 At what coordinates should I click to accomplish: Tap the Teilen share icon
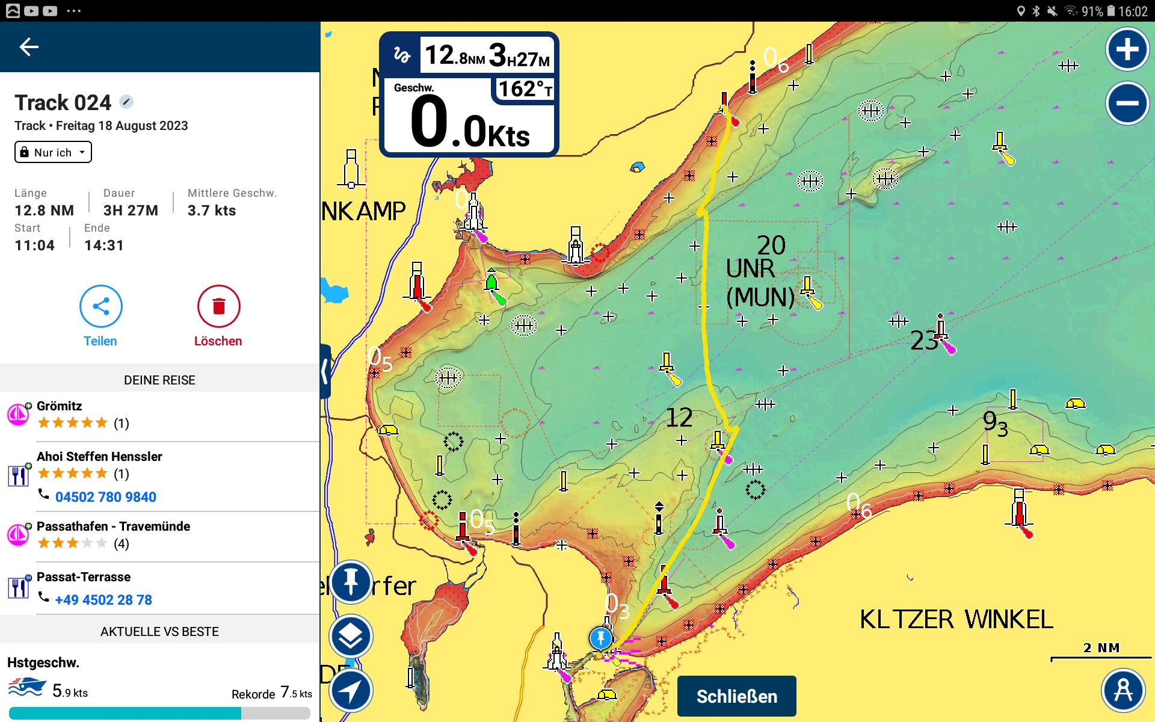(100, 306)
